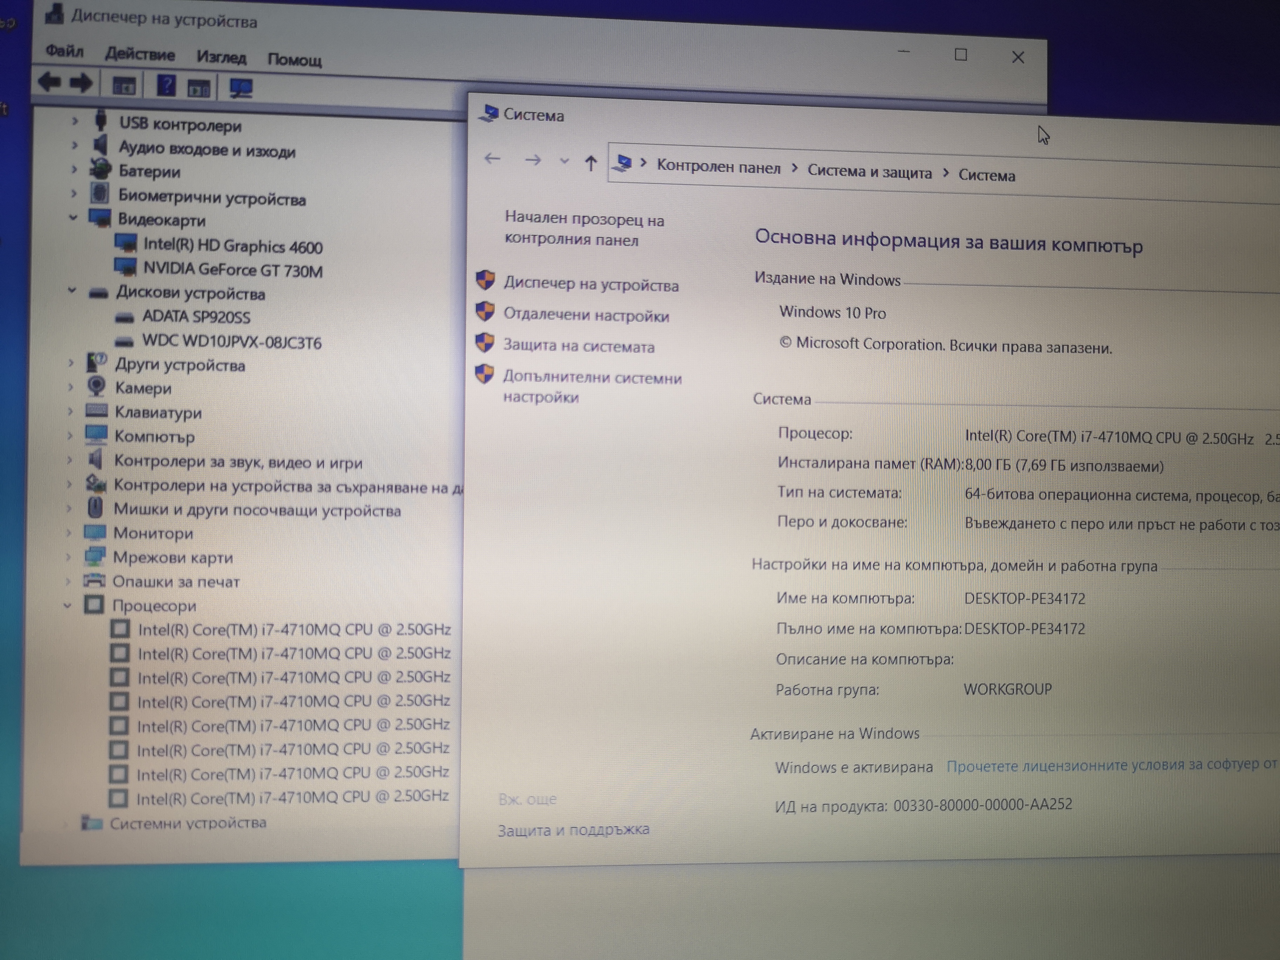Click the Батерии battery icon
1280x960 pixels.
(x=100, y=169)
